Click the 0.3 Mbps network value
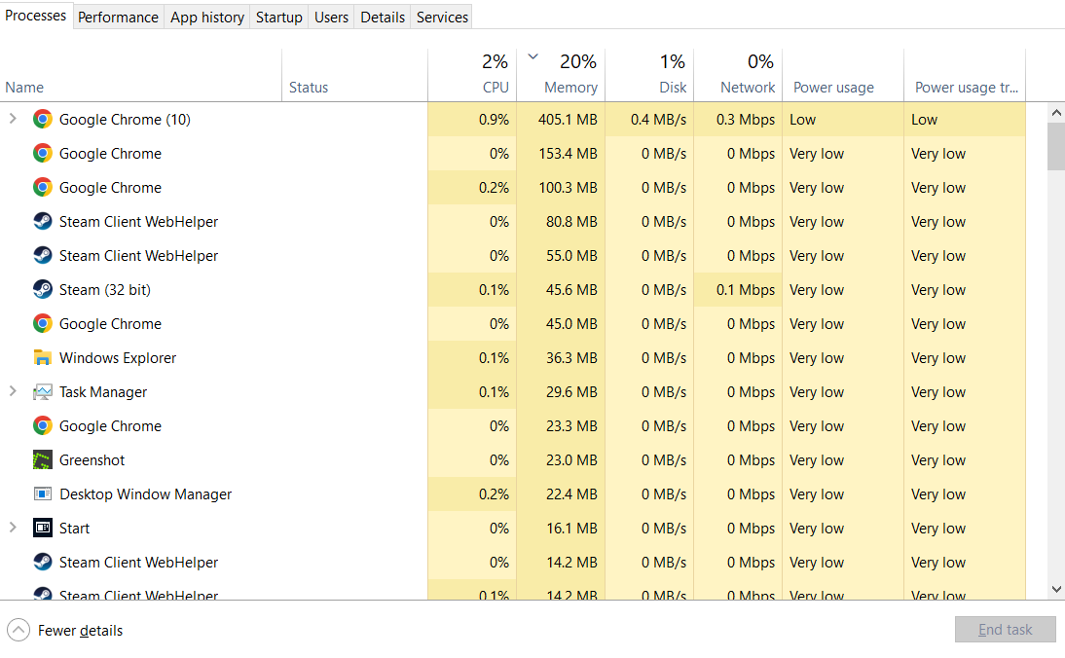Viewport: 1065px width, 658px height. coord(745,120)
